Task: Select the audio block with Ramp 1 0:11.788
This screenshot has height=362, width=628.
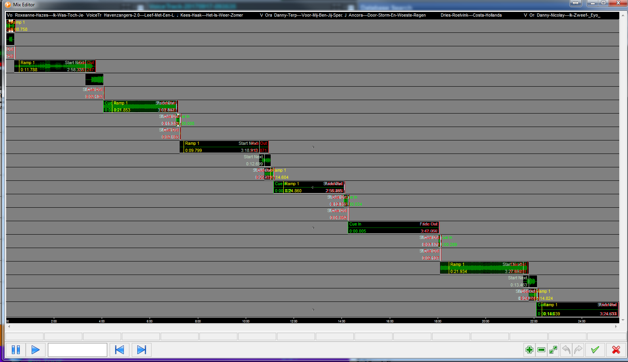Action: coord(55,66)
